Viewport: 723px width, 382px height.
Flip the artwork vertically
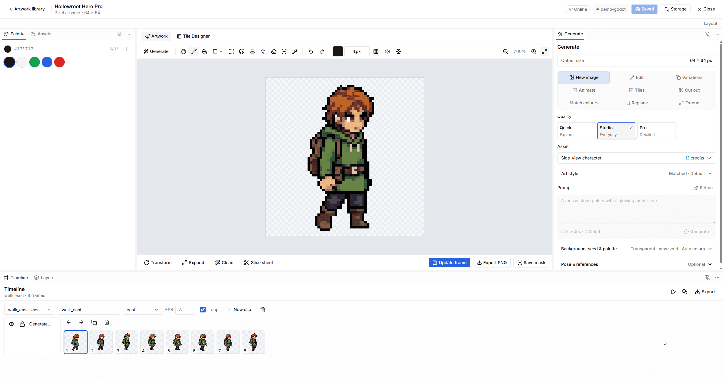pos(398,51)
